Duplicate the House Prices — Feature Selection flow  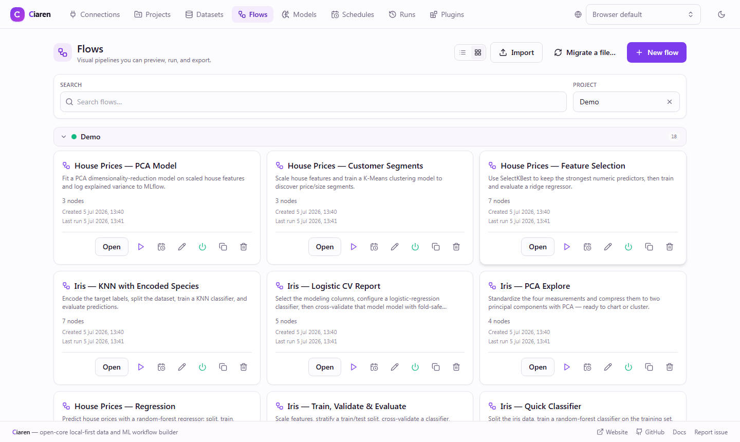[x=649, y=247]
